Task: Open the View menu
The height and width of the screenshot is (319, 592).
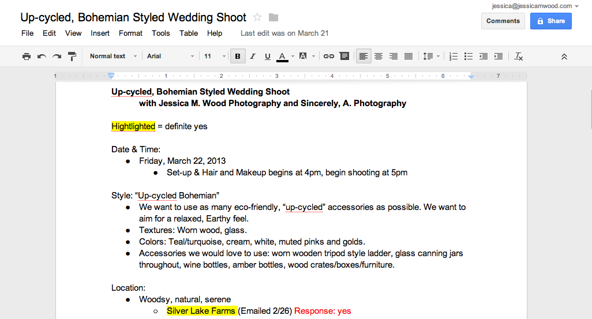Action: click(x=73, y=33)
